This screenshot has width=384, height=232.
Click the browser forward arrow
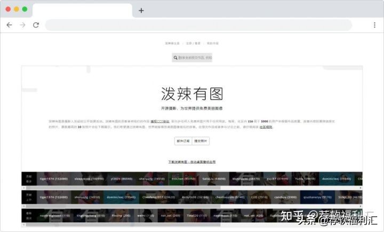click(x=22, y=25)
